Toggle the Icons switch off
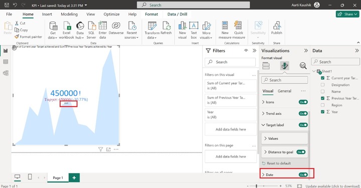 [303, 102]
